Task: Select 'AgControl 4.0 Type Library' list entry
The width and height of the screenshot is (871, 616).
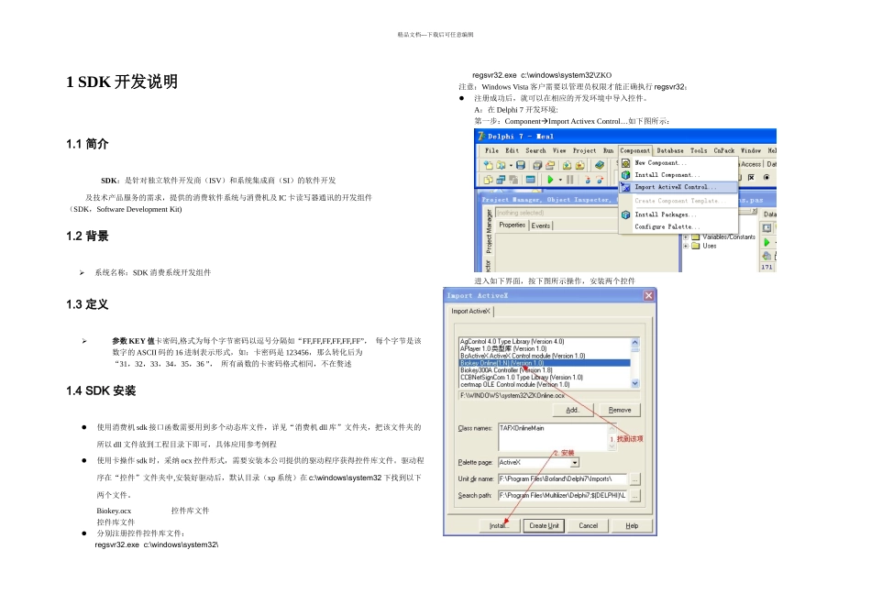Action: point(545,342)
